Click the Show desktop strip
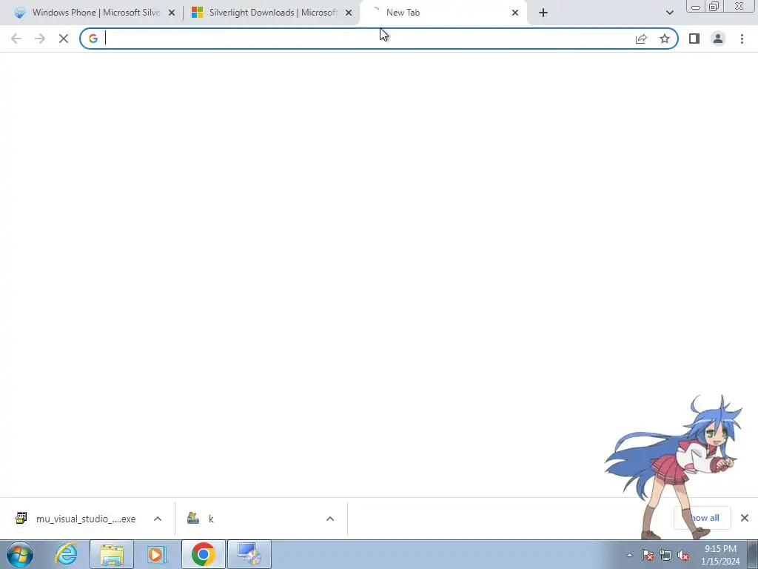The height and width of the screenshot is (569, 758). 753,555
